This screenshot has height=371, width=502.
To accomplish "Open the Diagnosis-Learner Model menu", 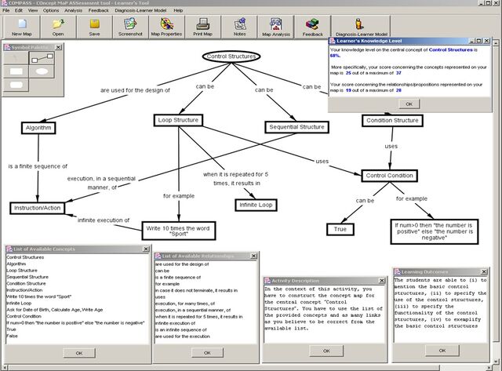I will coord(140,10).
